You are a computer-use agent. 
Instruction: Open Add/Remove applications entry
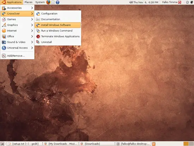pyautogui.click(x=17, y=56)
